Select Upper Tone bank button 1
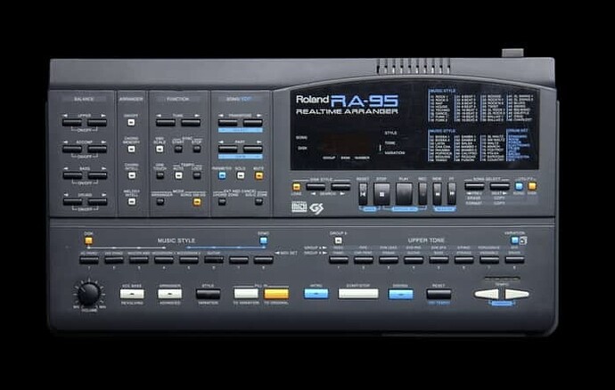 coord(339,260)
